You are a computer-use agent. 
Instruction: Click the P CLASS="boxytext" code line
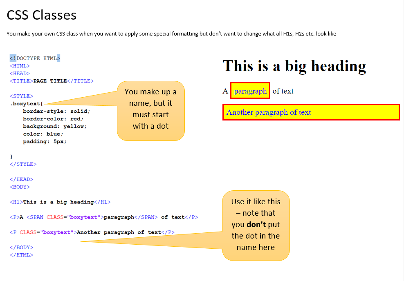pos(92,232)
